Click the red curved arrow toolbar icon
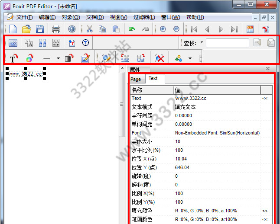Viewport: 280px width, 224px height. click(266, 29)
